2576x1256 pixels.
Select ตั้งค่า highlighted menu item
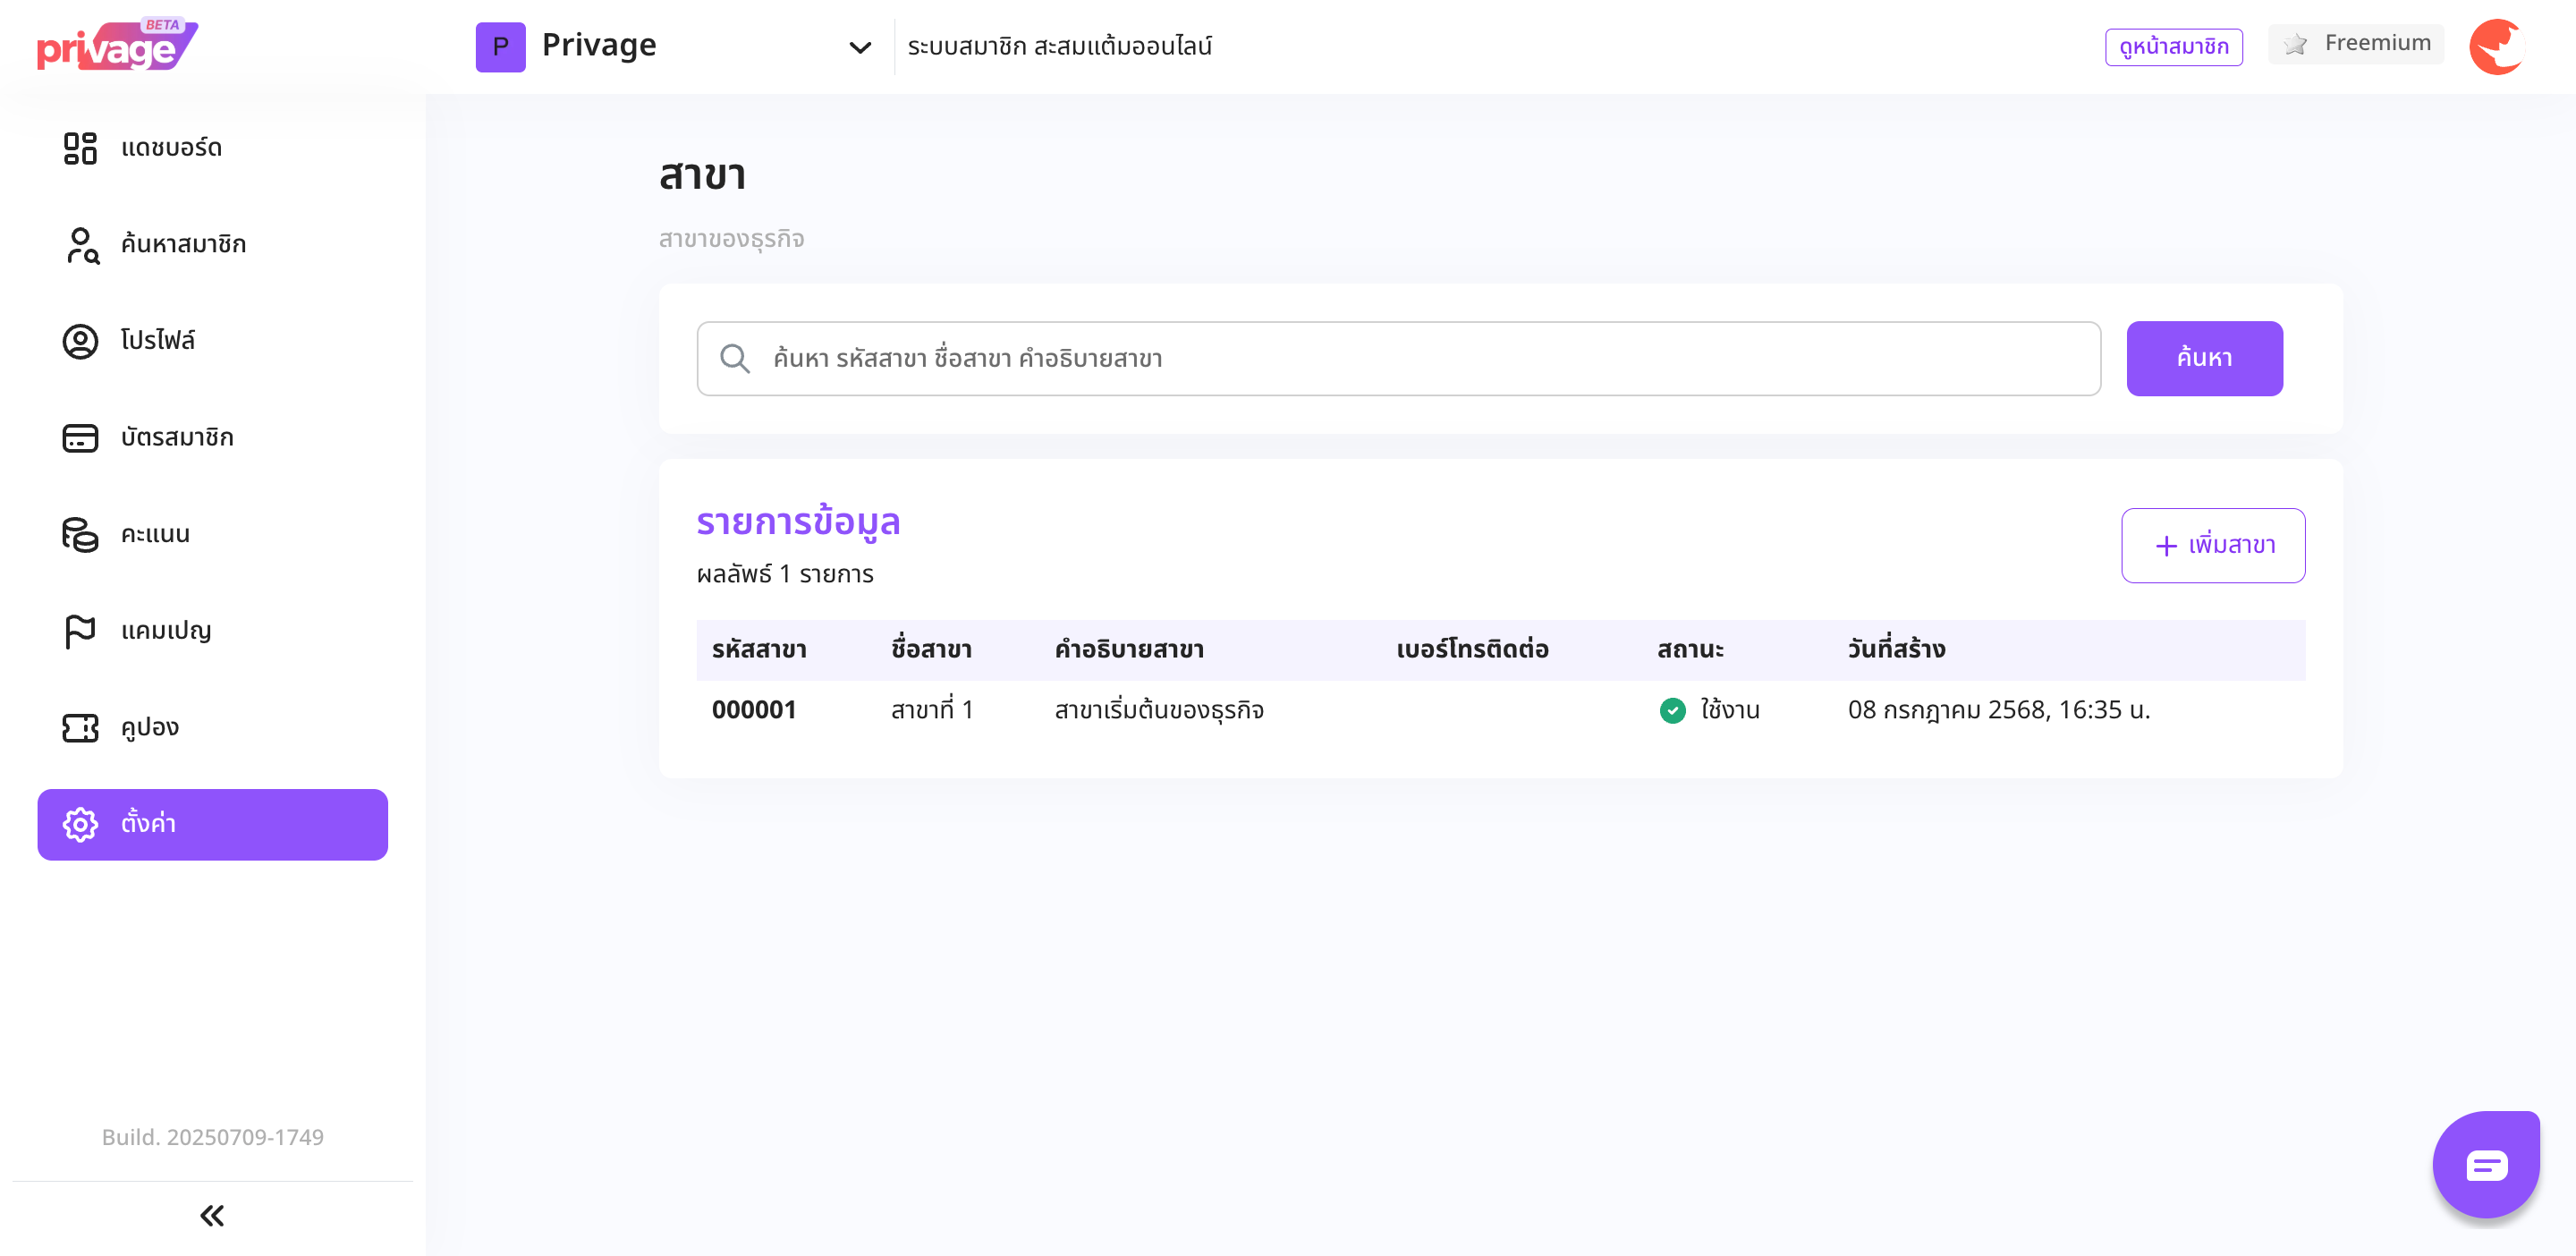[x=212, y=824]
